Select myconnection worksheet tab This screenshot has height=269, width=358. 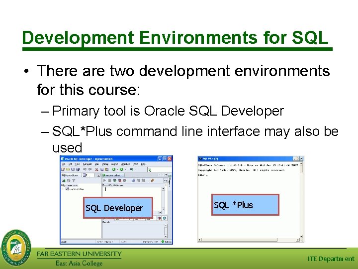(113, 175)
